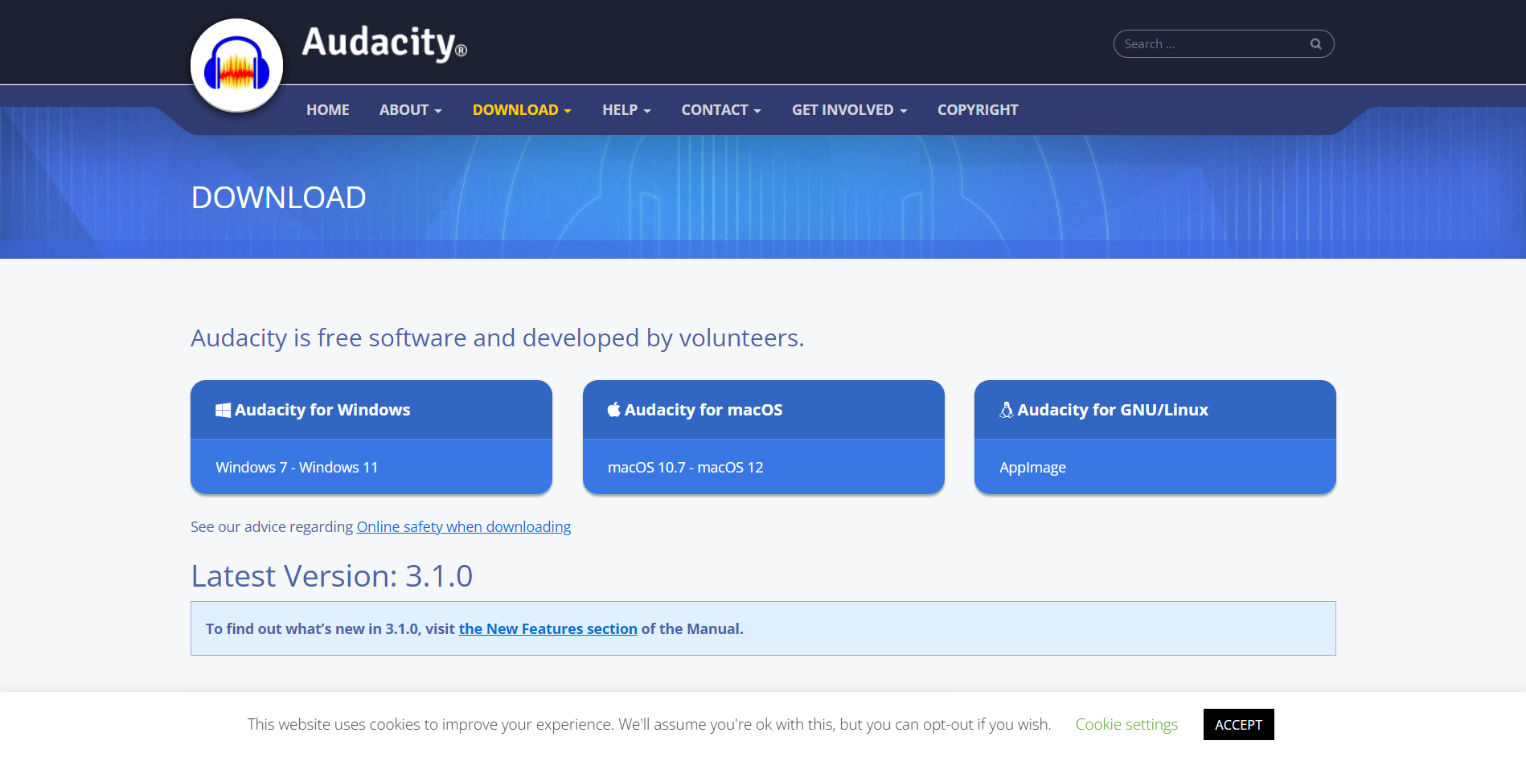The width and height of the screenshot is (1526, 757).
Task: Click the search magnifier icon
Action: pos(1315,44)
